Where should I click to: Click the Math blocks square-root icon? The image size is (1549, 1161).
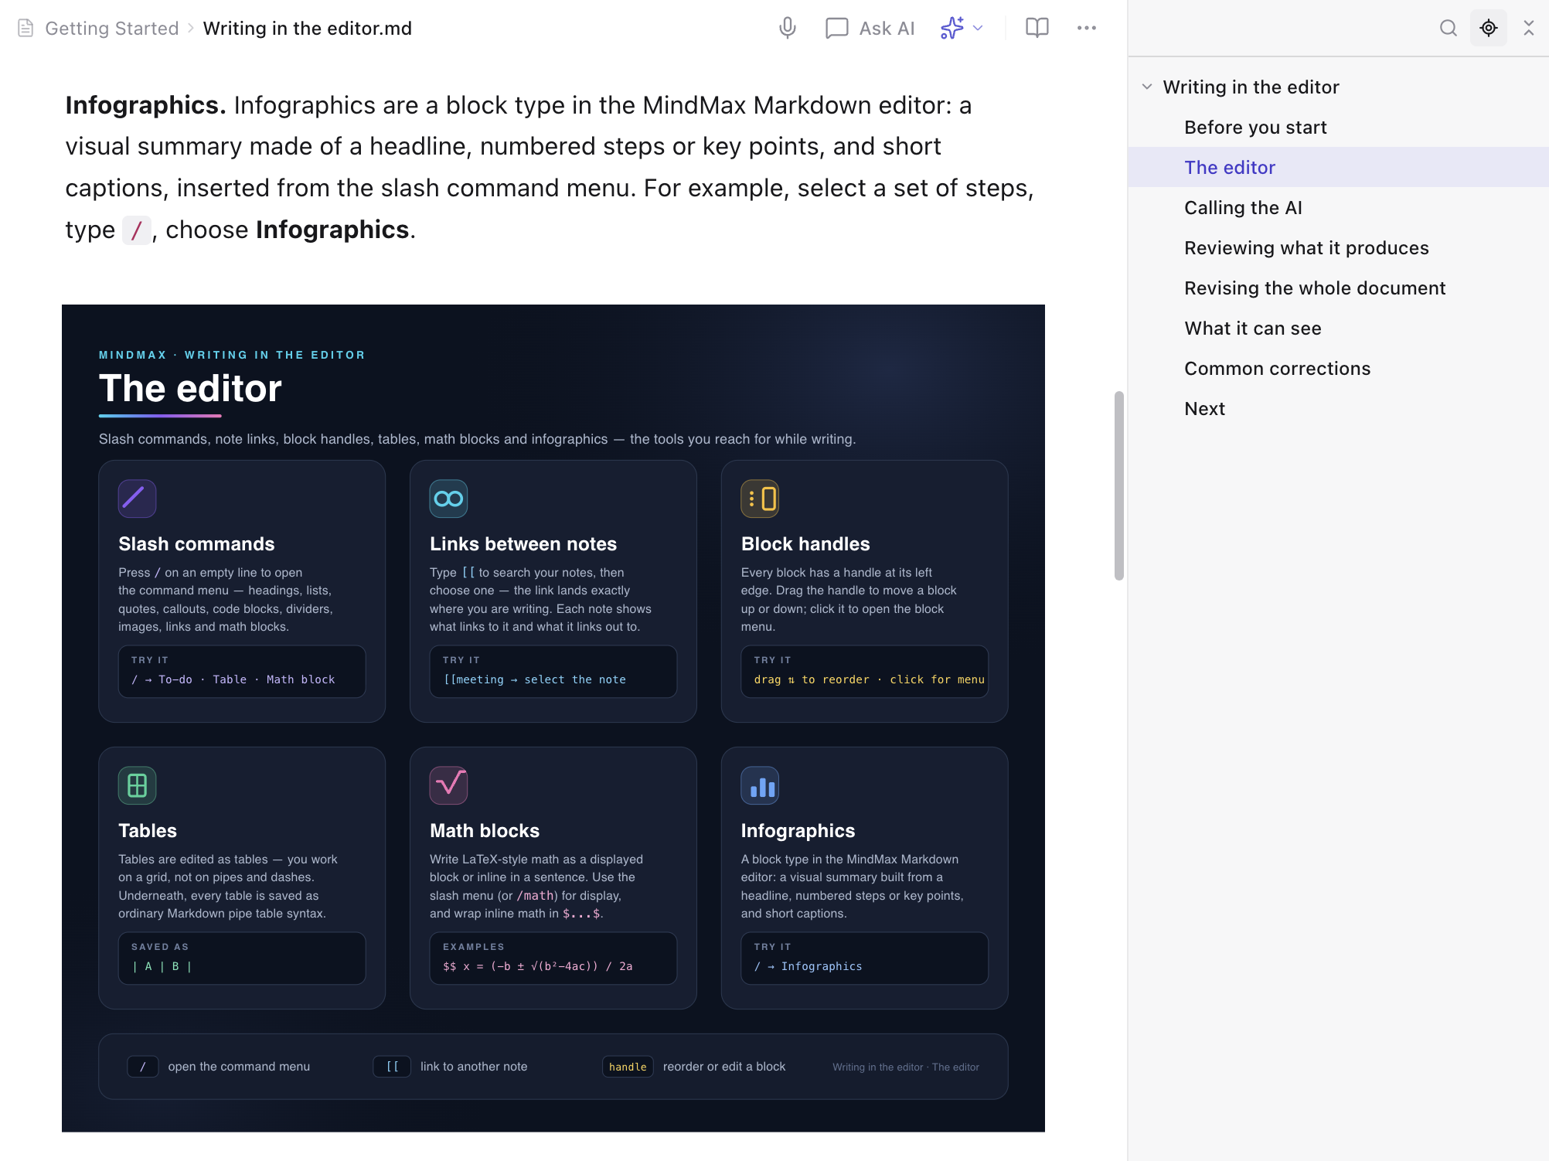click(x=448, y=785)
